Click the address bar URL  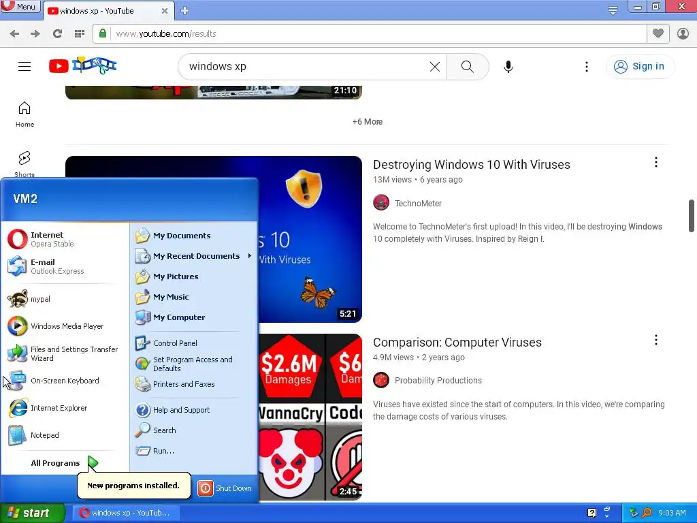[x=166, y=34]
